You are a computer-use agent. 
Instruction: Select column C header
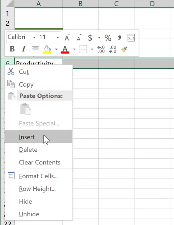click(116, 4)
